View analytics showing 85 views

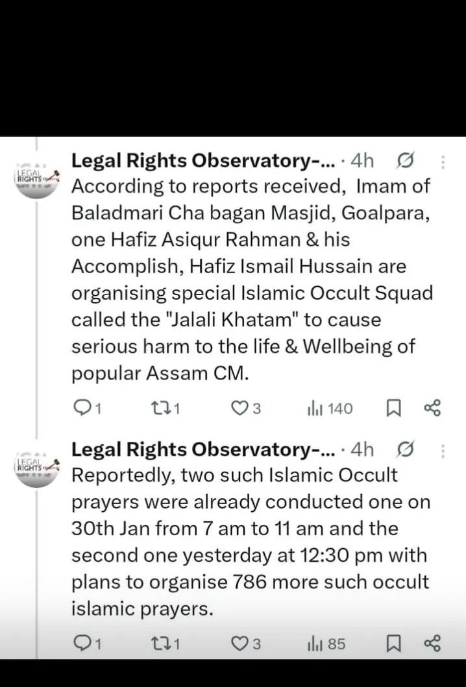(326, 644)
